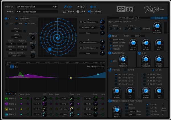
Task: Enable the XY Rec mode
Action: pos(17,23)
